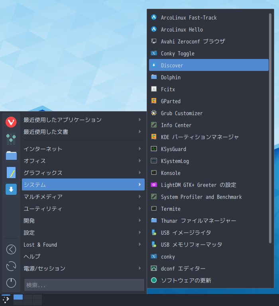Click the ソフトウェアの更新 icon
Viewport: 279px width, 306px height.
tap(154, 280)
